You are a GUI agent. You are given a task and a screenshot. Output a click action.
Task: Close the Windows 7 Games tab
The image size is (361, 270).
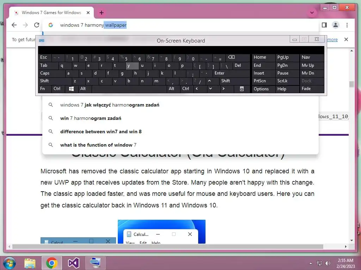88,13
